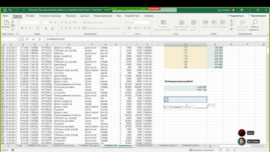This screenshot has height=152, width=270.
Task: Toggle underline (Ч) formatting
Action: (30, 28)
